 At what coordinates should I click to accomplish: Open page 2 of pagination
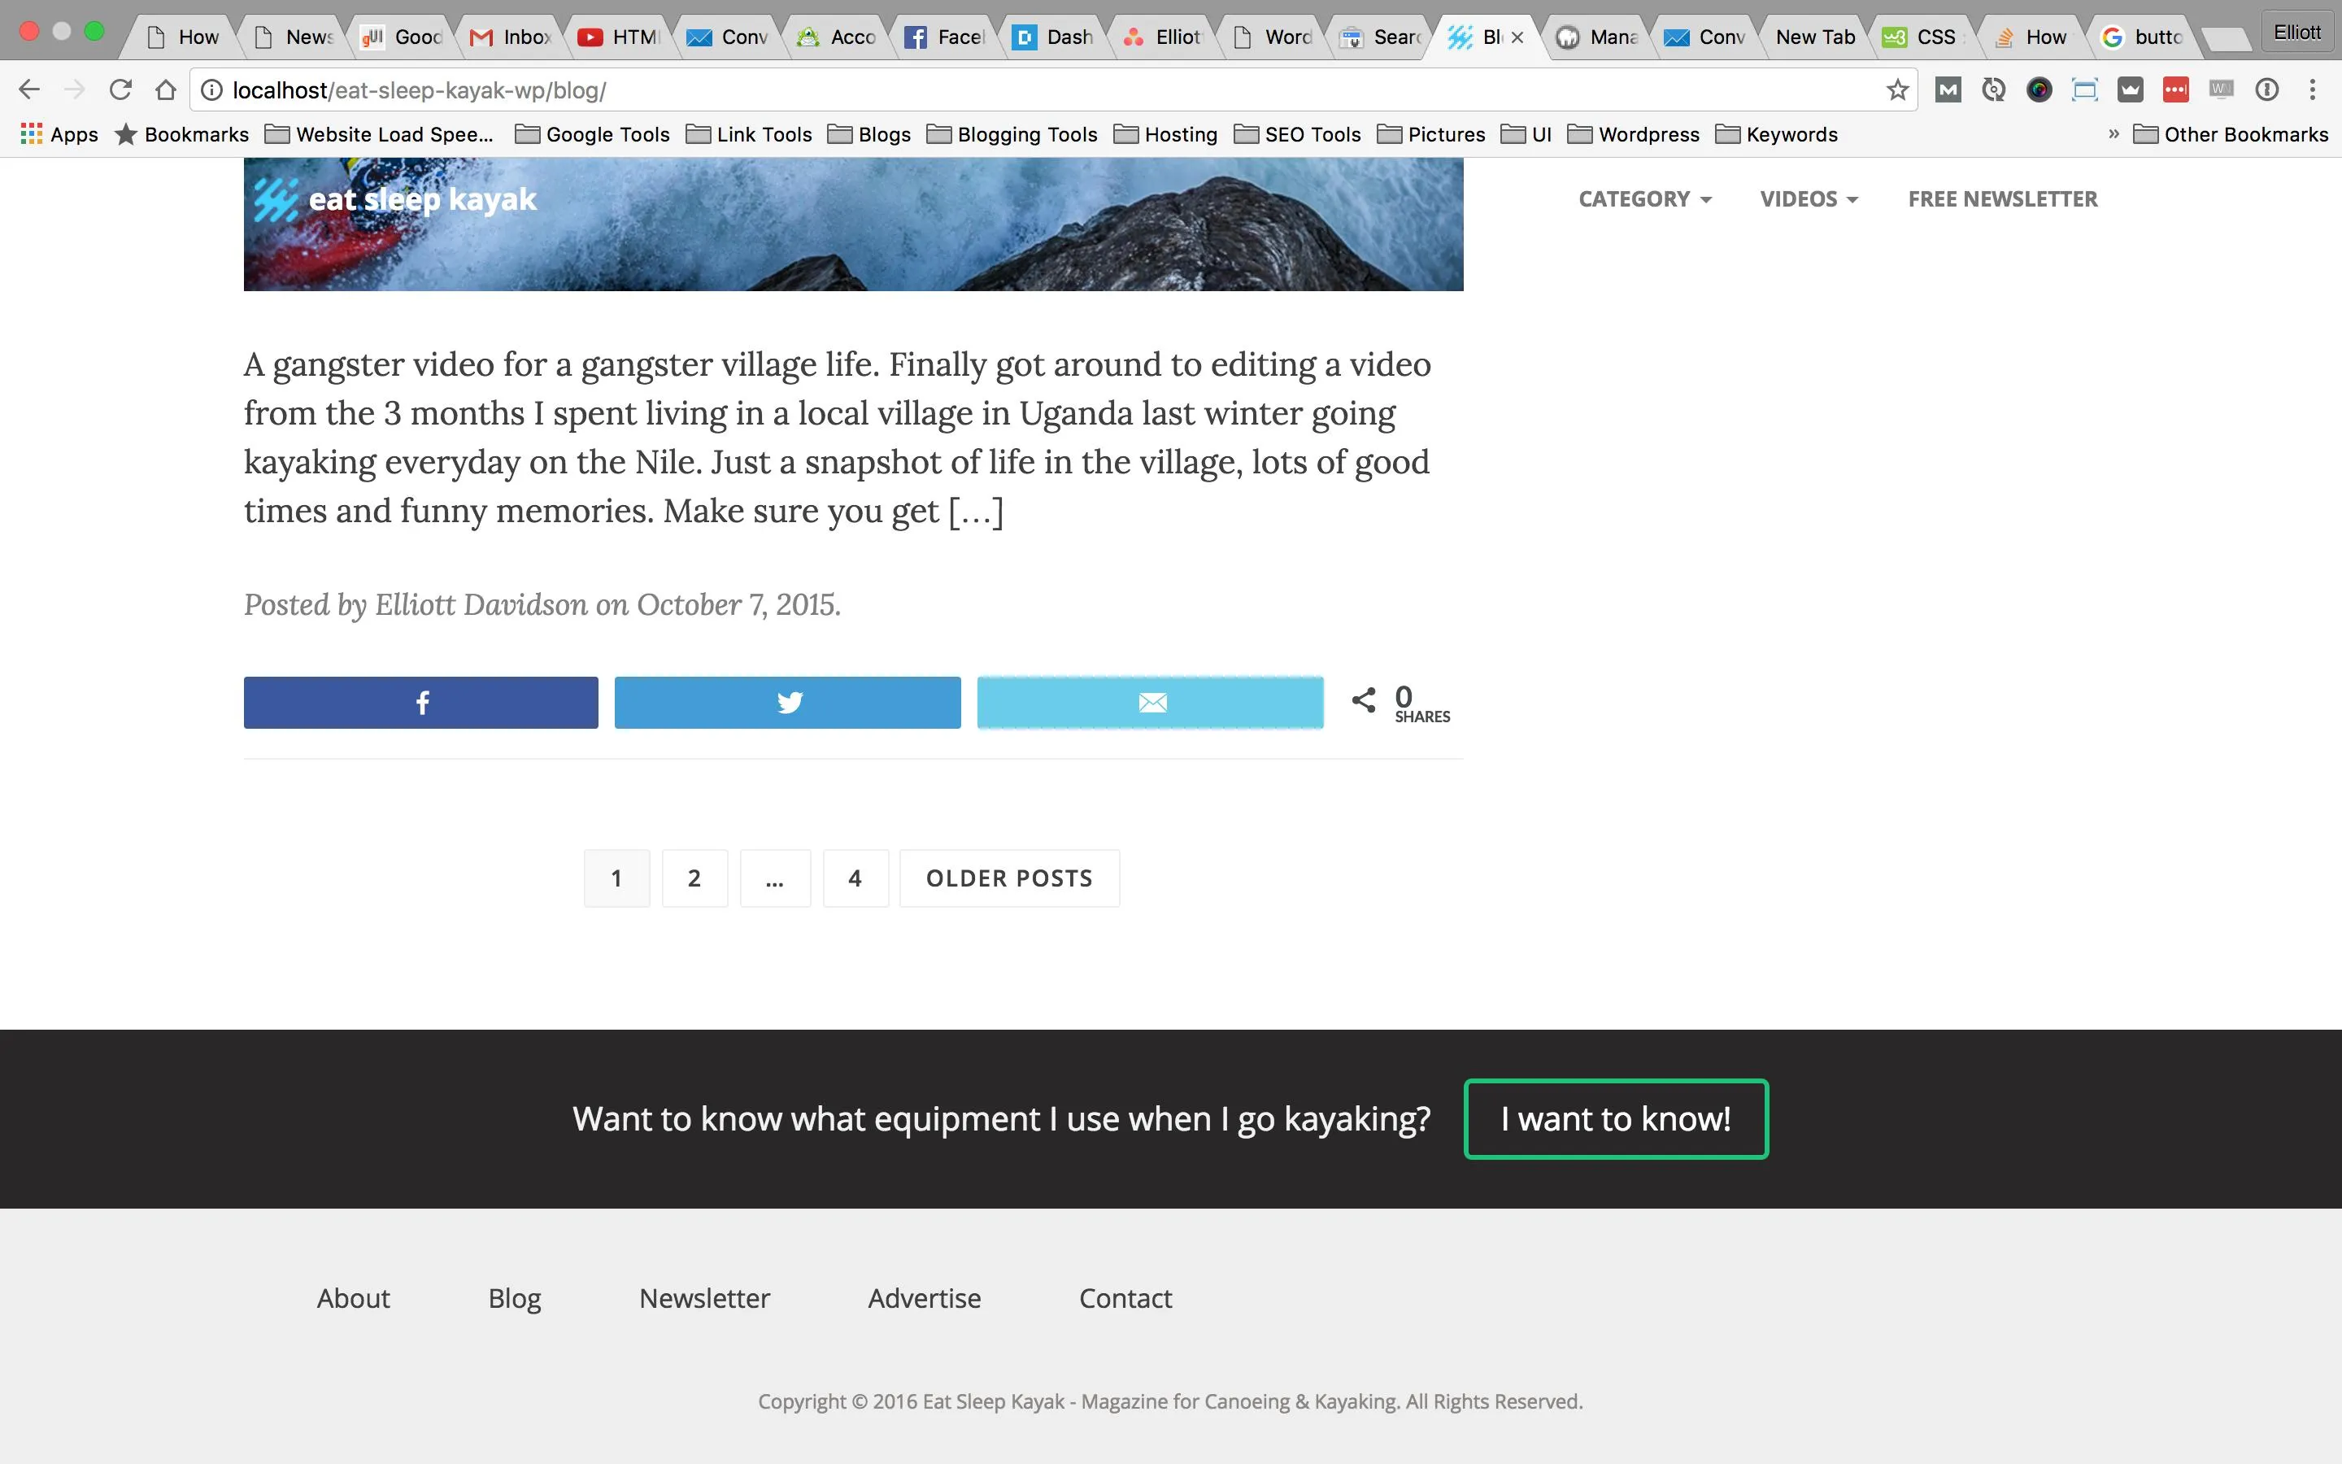(x=694, y=878)
